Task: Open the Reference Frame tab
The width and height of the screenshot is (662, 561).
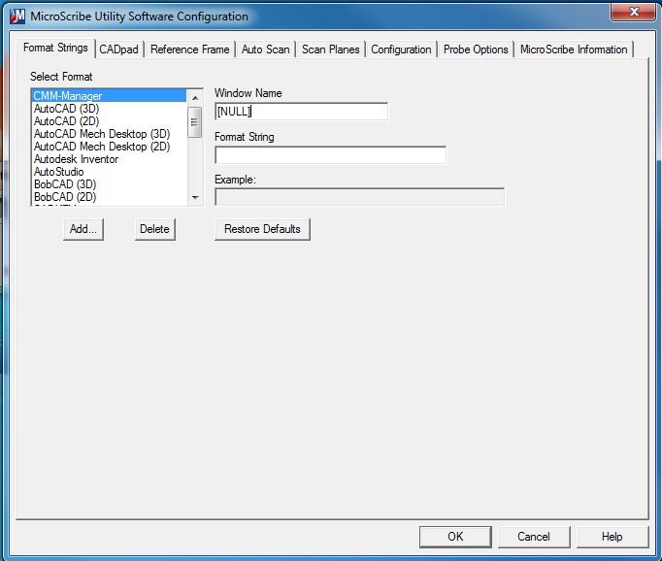Action: click(190, 49)
